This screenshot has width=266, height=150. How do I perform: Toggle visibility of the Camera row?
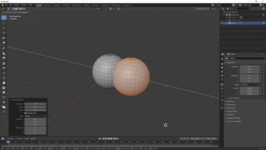(x=264, y=17)
